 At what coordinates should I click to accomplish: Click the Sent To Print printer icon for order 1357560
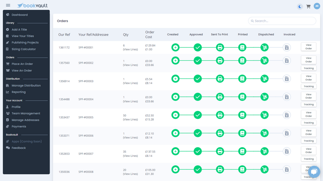pyautogui.click(x=220, y=60)
